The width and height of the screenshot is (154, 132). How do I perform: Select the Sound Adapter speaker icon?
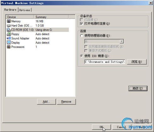coord(9,38)
